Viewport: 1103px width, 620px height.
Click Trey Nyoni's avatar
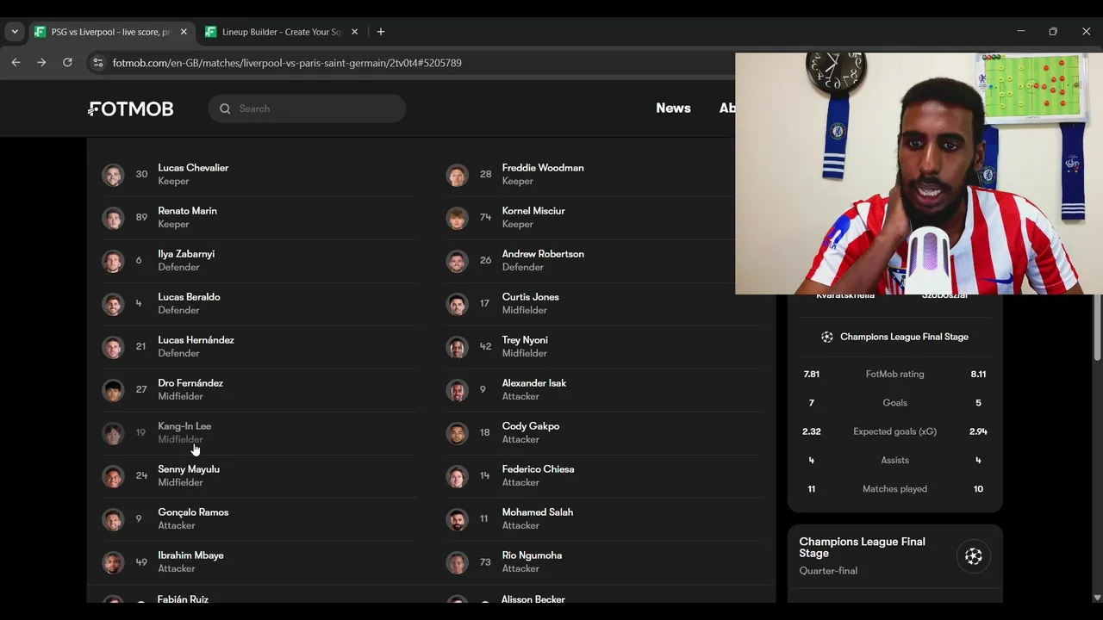pyautogui.click(x=458, y=347)
